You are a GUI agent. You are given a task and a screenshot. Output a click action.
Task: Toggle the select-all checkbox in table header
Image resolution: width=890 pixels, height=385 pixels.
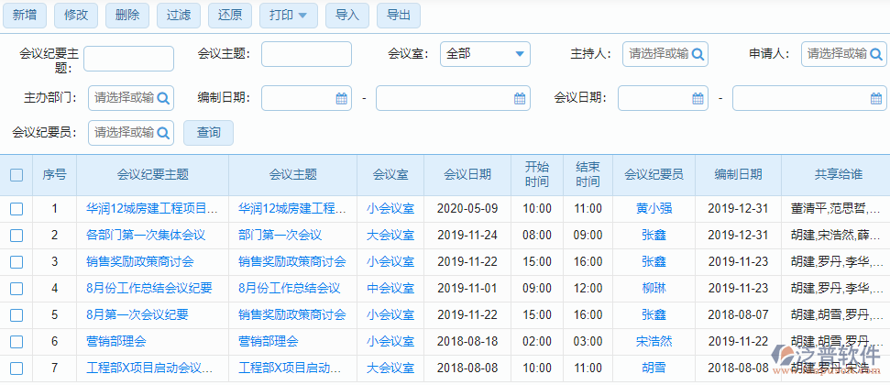[x=16, y=175]
